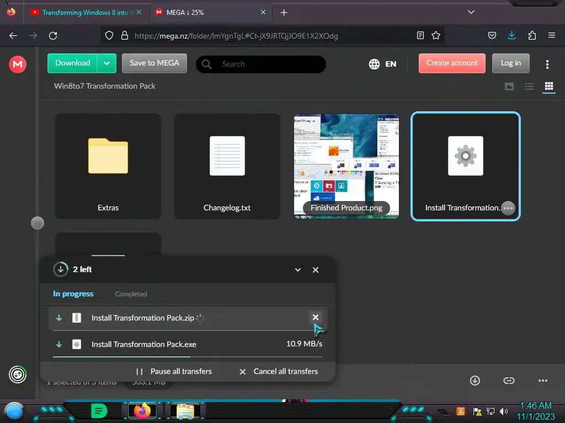
Task: Click the download icon in bottom selection bar
Action: pyautogui.click(x=475, y=381)
